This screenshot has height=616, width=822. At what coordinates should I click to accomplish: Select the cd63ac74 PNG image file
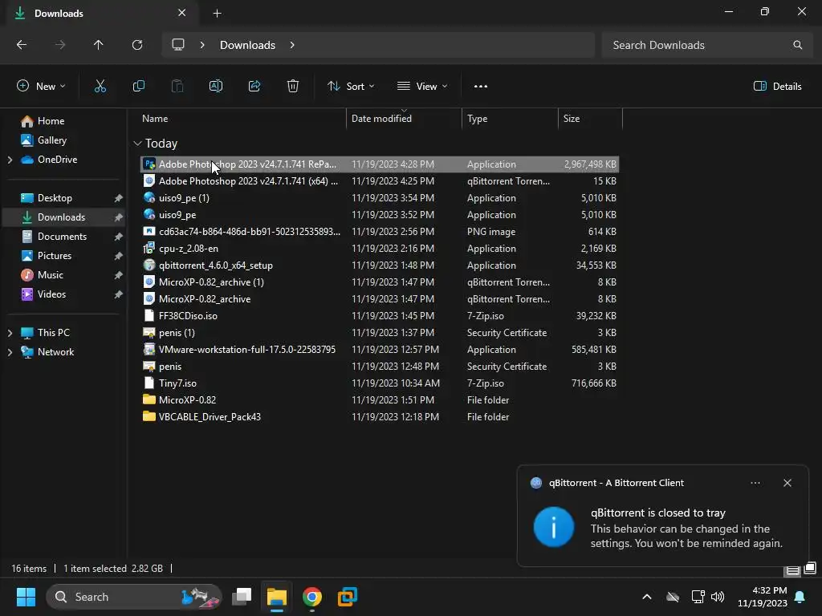(x=380, y=232)
